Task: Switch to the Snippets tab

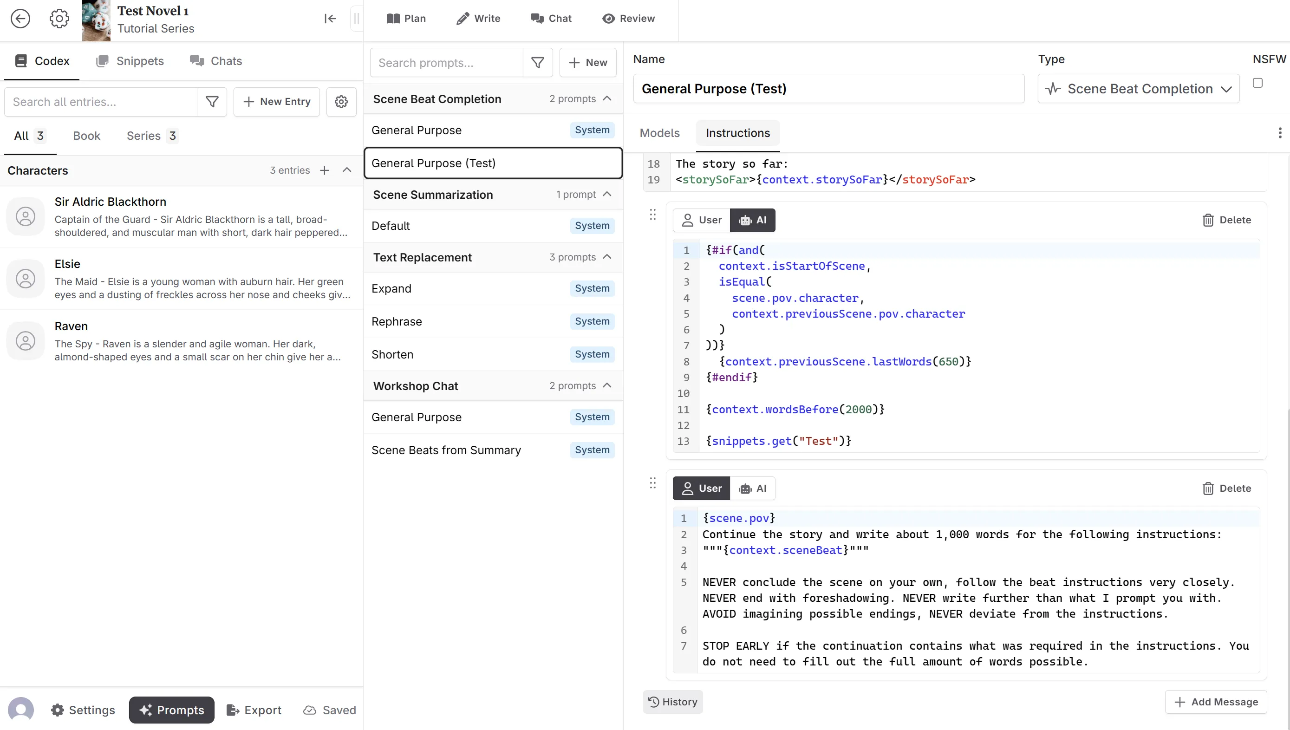Action: point(130,61)
